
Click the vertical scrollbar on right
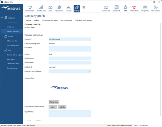(x=160, y=69)
